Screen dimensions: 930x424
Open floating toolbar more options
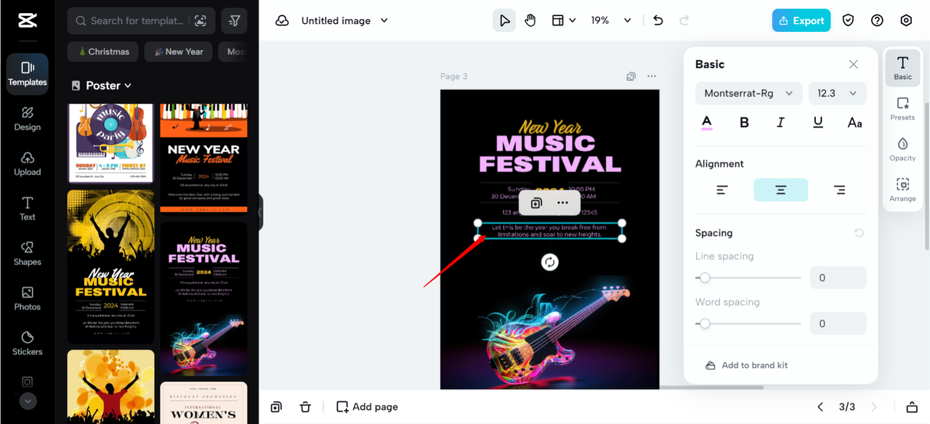coord(562,203)
